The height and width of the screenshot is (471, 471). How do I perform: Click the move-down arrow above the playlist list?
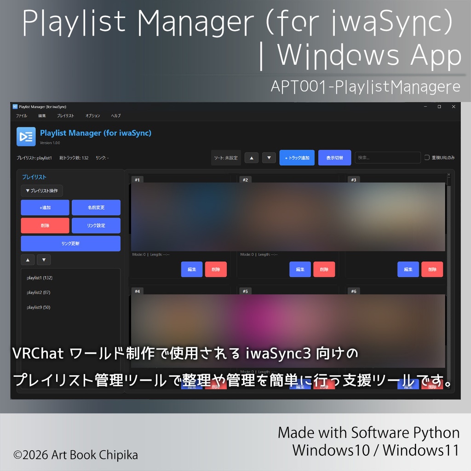tap(44, 260)
